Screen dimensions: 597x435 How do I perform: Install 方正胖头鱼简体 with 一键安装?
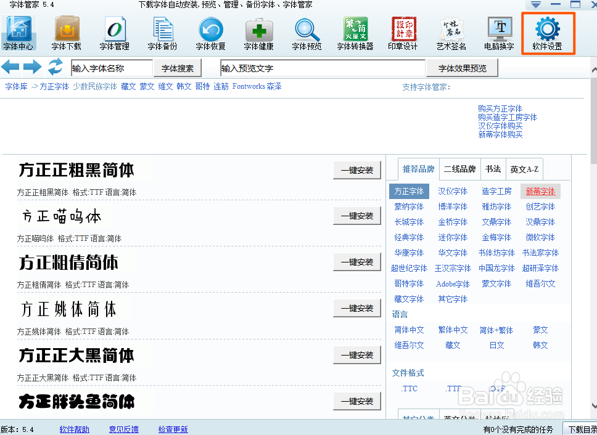(x=357, y=401)
